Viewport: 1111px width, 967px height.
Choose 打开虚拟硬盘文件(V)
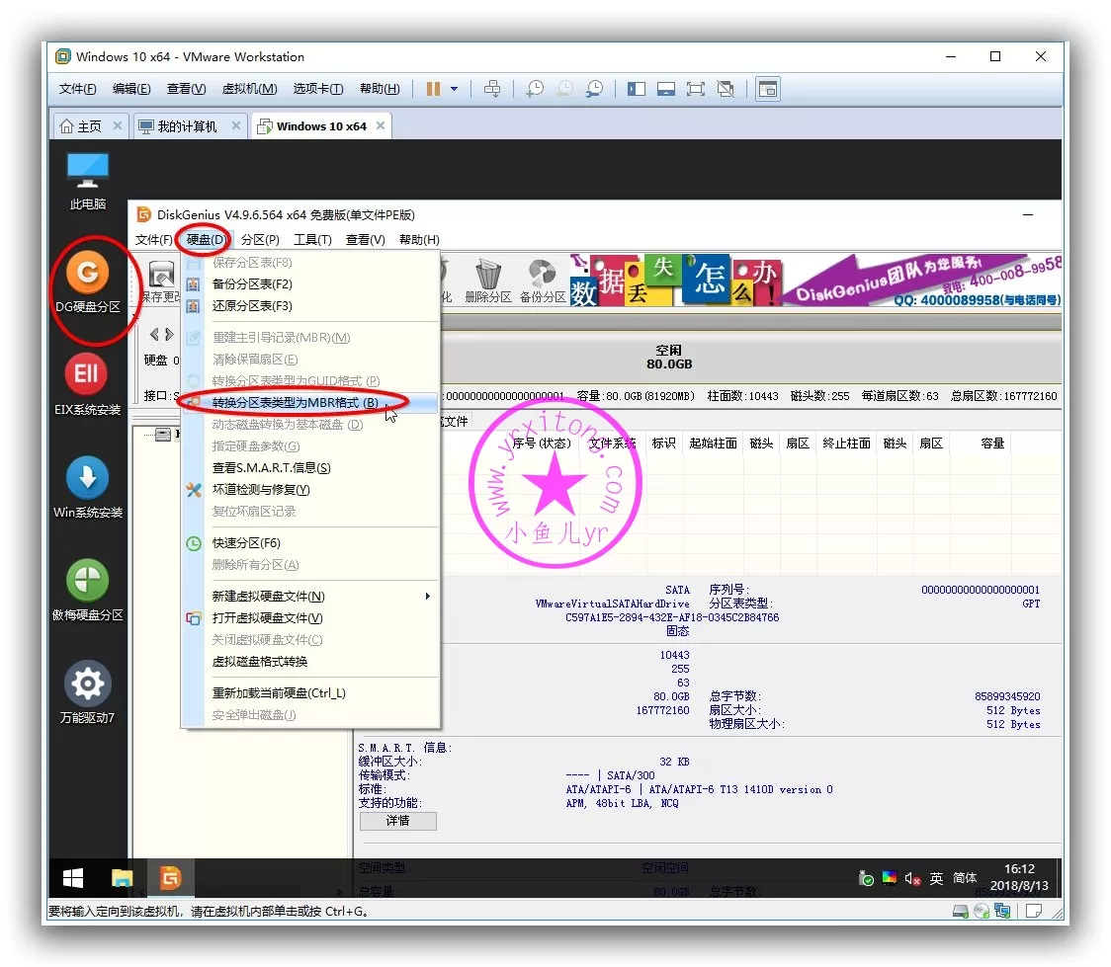[x=311, y=618]
